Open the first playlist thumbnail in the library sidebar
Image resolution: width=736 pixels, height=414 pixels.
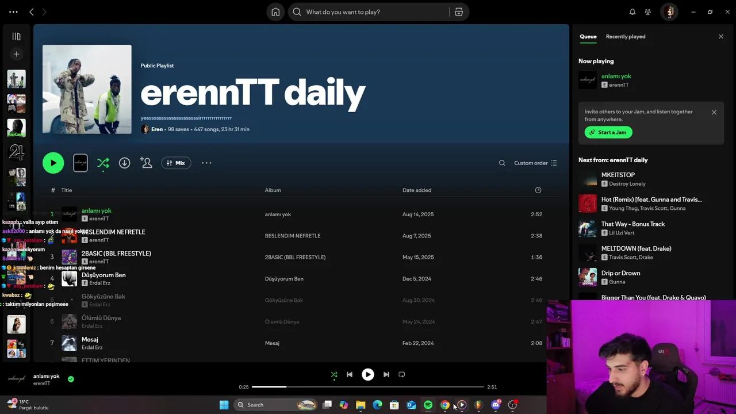(x=16, y=79)
